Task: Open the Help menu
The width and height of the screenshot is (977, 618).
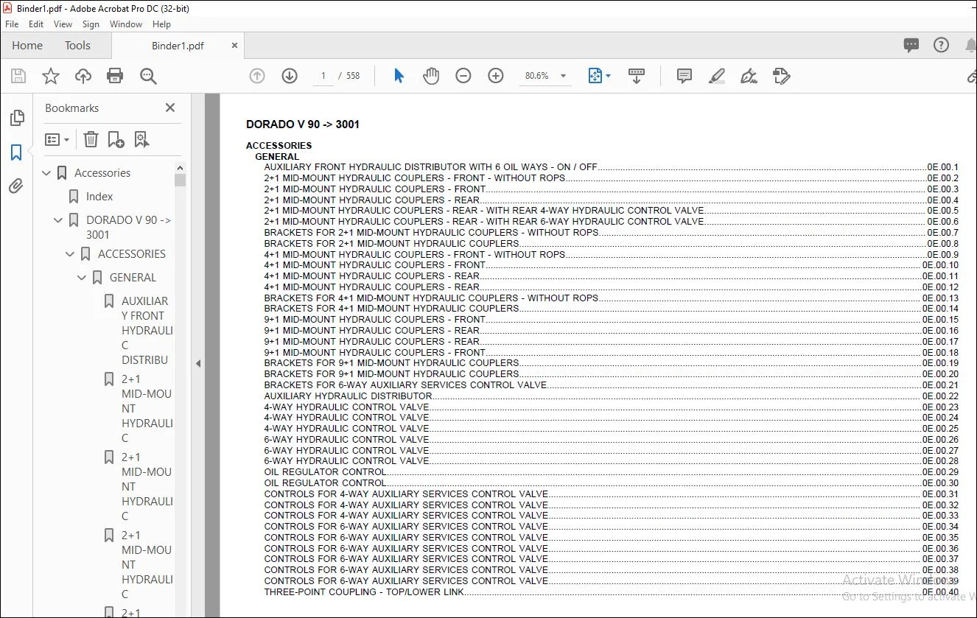Action: (161, 24)
